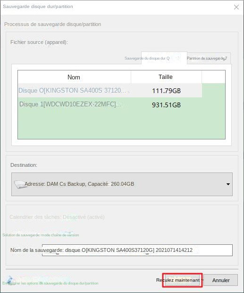Click the save-options icon at bottom left
Image resolution: width=244 pixels, height=293 pixels.
coord(10,280)
